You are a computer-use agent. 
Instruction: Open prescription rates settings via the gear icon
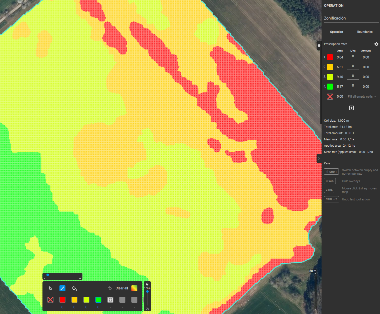coord(376,44)
